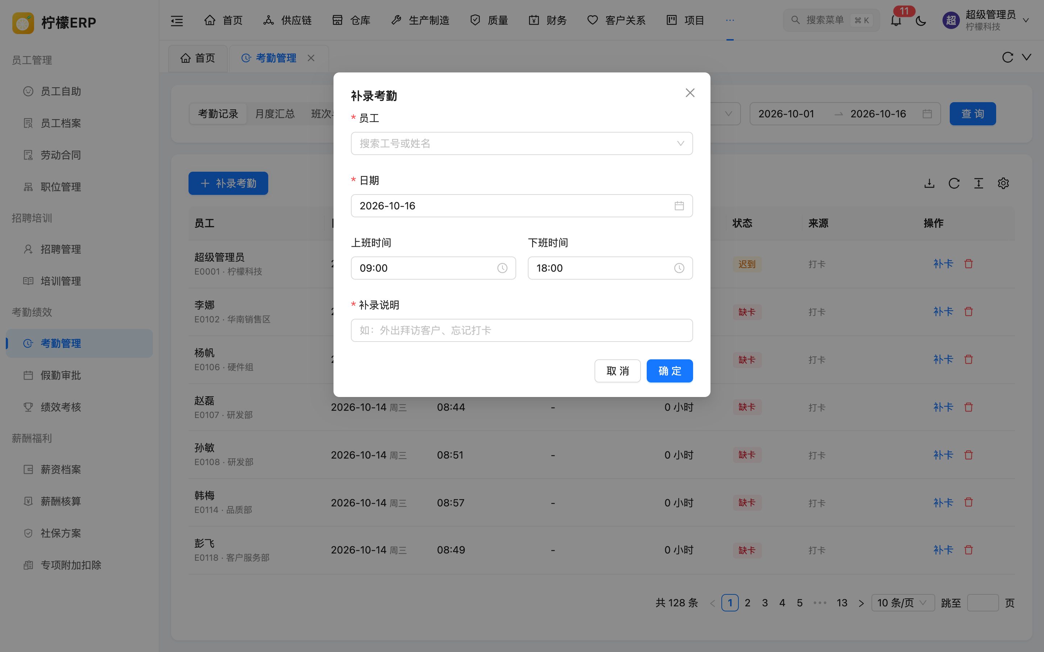
Task: Open the 生产制造 top menu
Action: (x=420, y=20)
